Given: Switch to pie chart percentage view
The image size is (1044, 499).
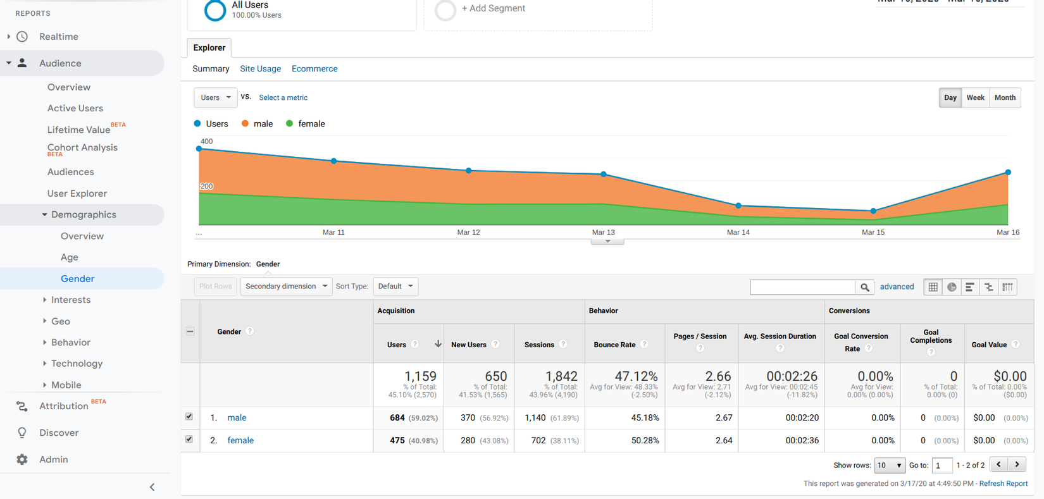Looking at the screenshot, I should (952, 287).
